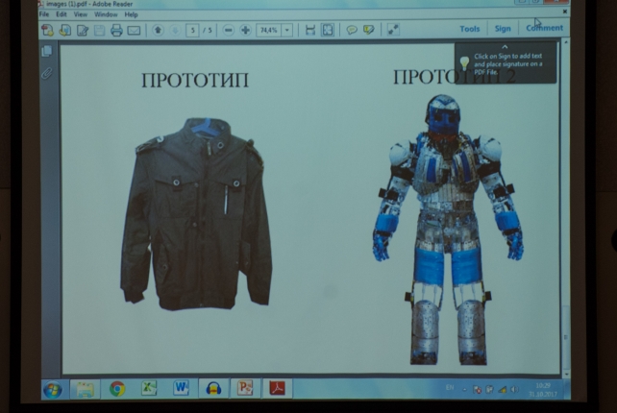This screenshot has width=617, height=413.
Task: Open the Help menu
Action: pyautogui.click(x=131, y=14)
